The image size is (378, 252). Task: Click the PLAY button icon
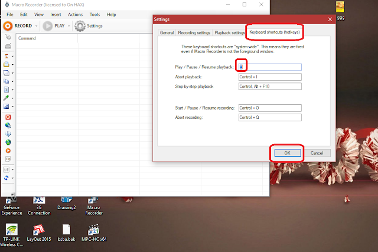click(x=47, y=26)
